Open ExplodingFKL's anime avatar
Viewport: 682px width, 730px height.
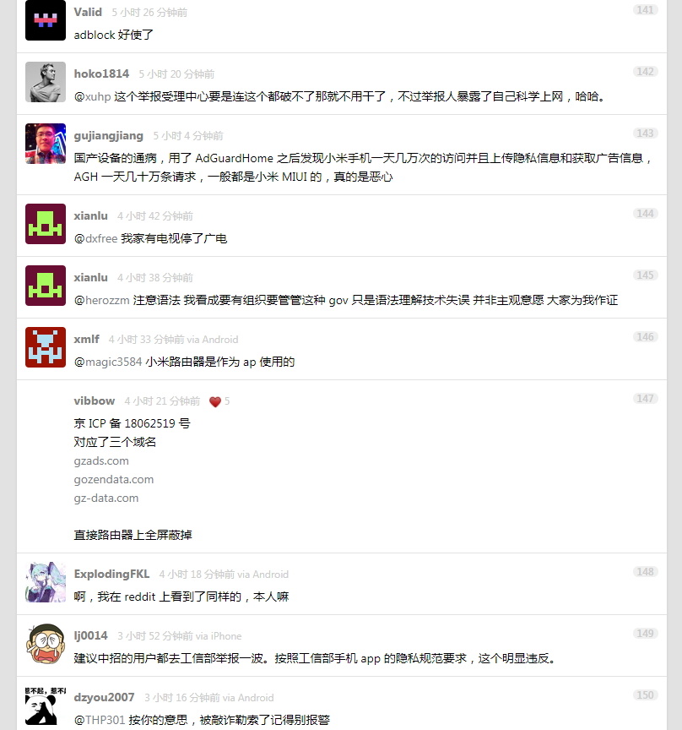[x=45, y=582]
